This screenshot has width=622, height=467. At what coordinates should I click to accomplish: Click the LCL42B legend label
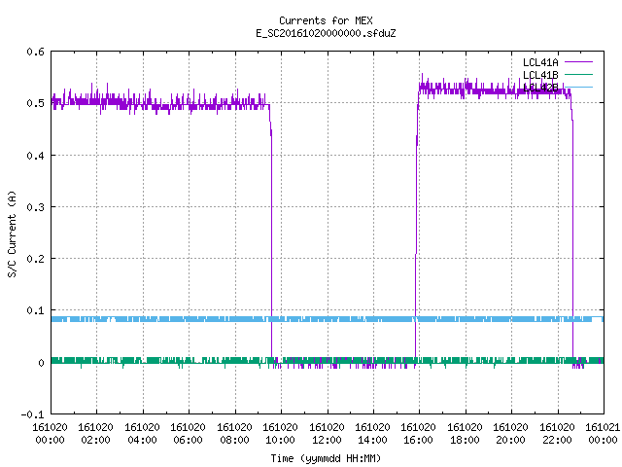pyautogui.click(x=540, y=88)
